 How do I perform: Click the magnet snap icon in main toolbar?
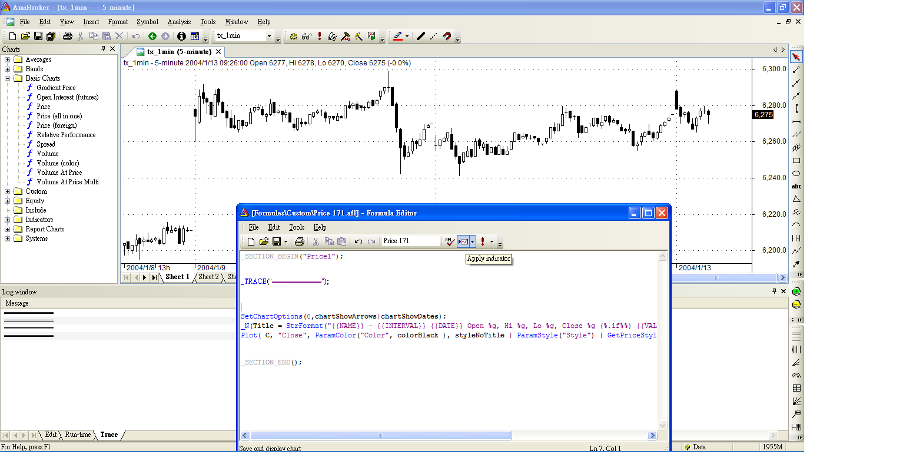tap(447, 36)
